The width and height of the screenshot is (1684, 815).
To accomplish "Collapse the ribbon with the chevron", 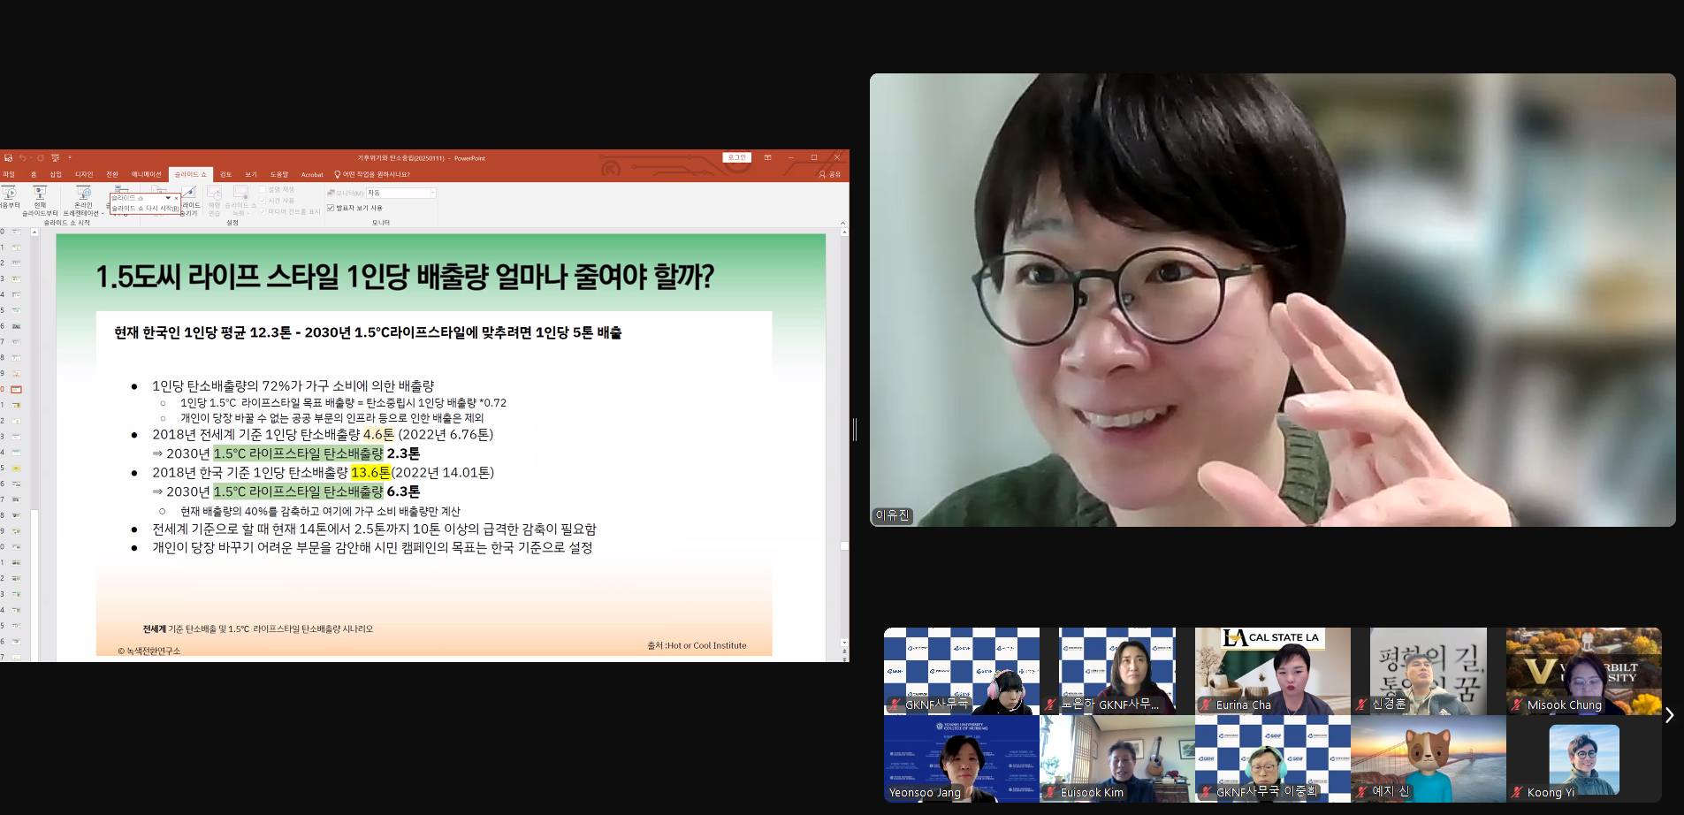I will click(x=842, y=223).
